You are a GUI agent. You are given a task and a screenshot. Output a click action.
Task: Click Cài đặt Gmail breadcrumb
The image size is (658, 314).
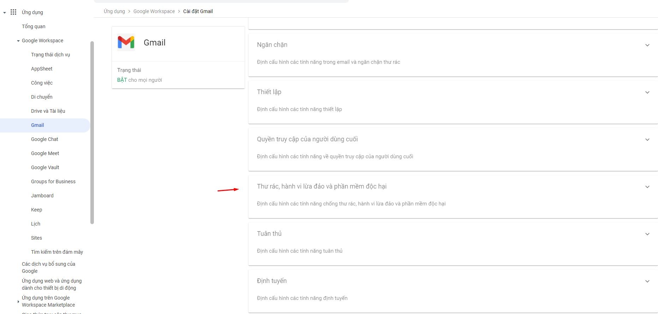coord(198,11)
